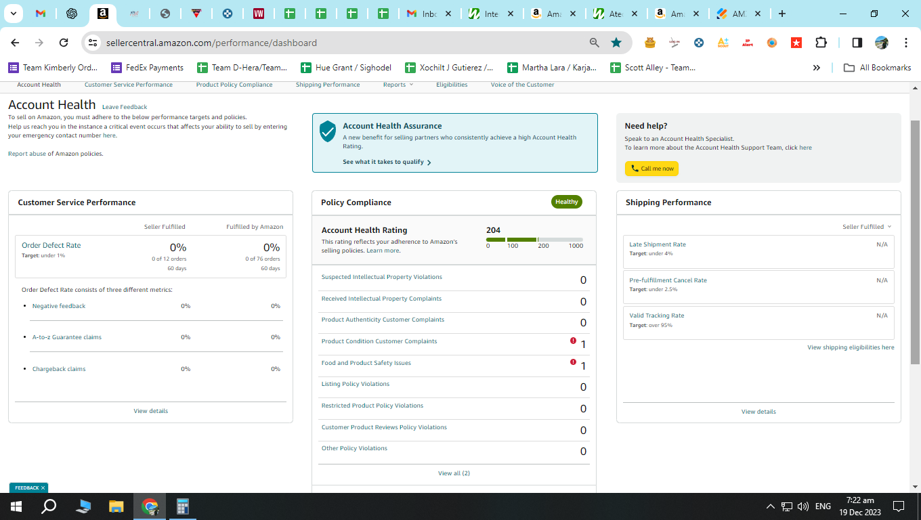Open Scott Alley - Team bookmark
Viewport: 921px width, 520px height.
coord(654,68)
